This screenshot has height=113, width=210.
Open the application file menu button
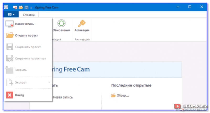point(11,14)
